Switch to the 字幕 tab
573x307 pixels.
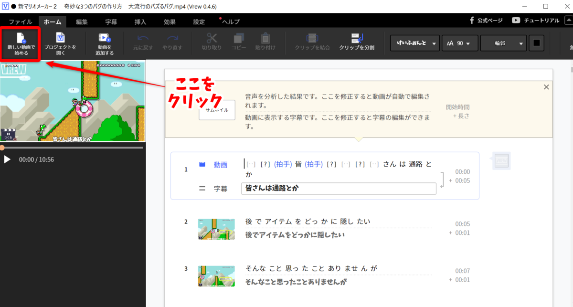[x=111, y=21]
